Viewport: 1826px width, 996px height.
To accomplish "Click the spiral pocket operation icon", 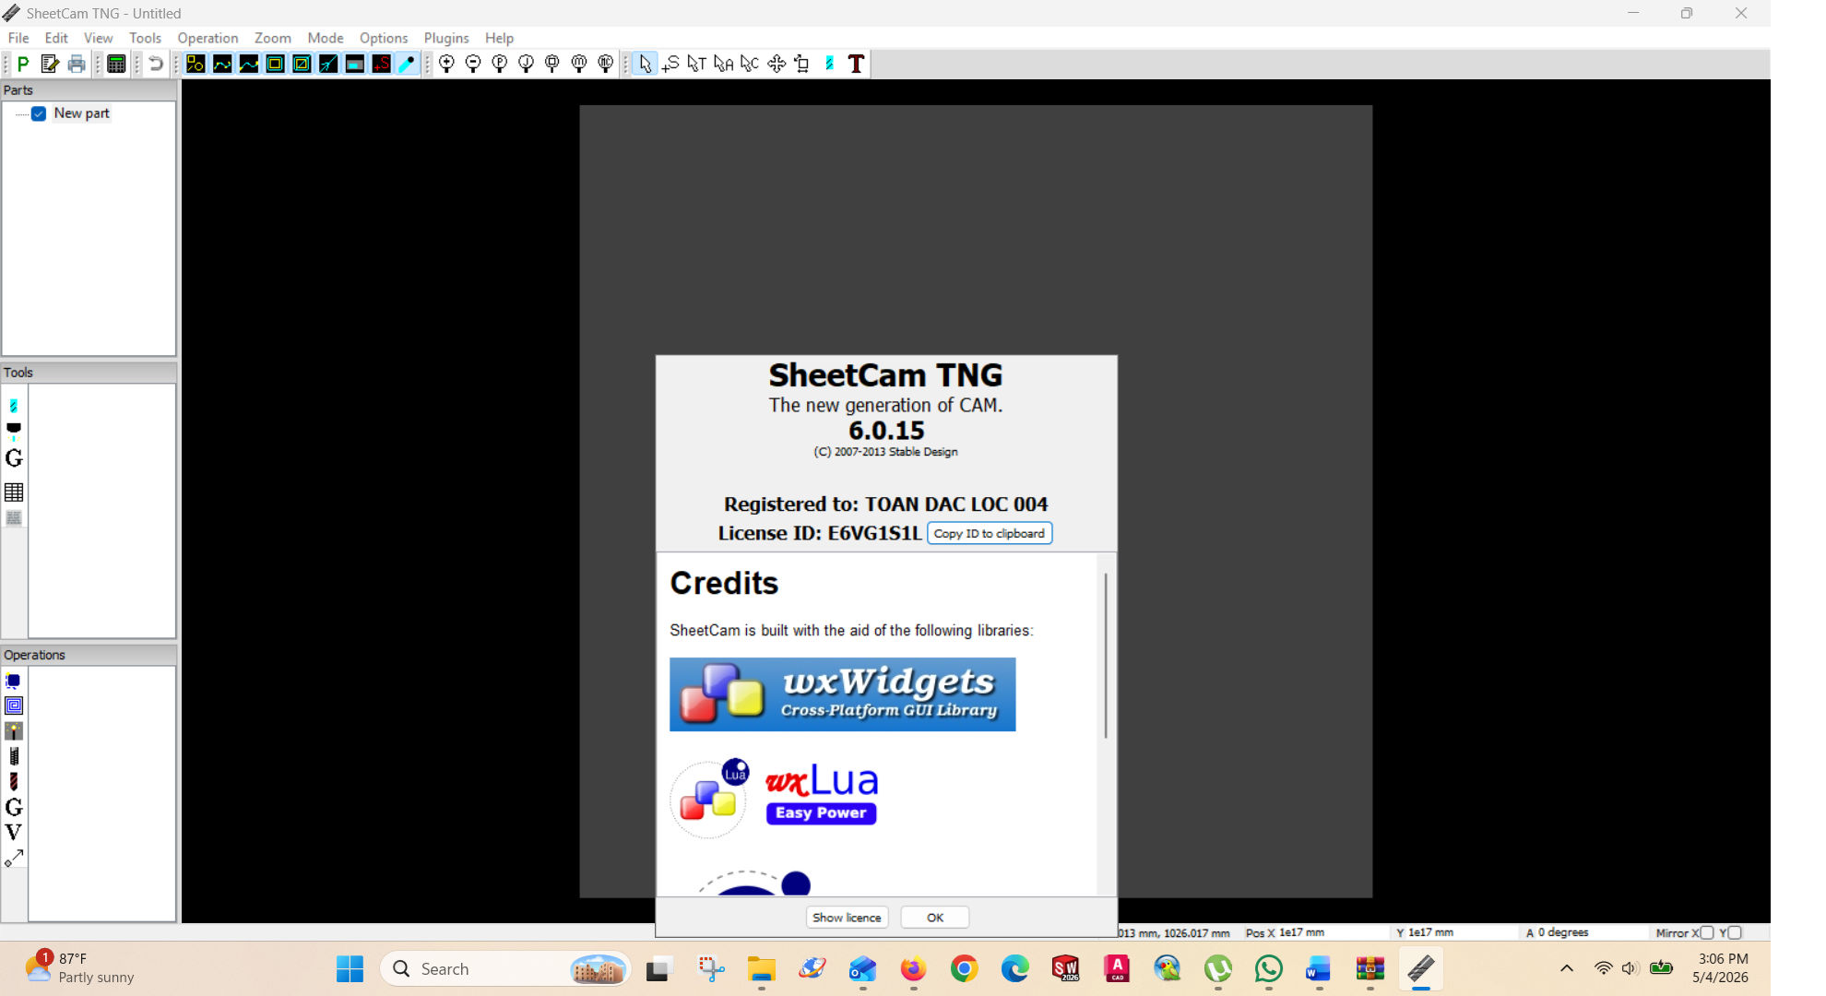I will 14,706.
